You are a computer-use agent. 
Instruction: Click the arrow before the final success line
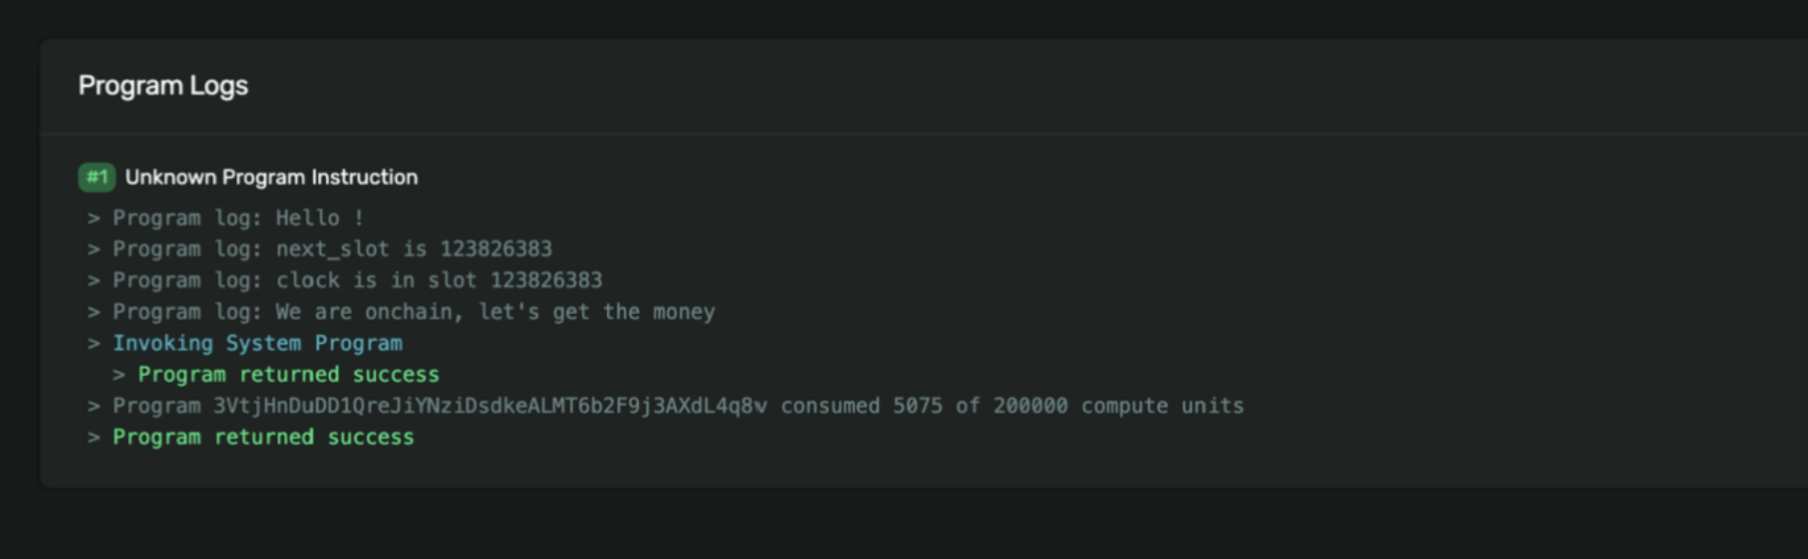pos(93,438)
